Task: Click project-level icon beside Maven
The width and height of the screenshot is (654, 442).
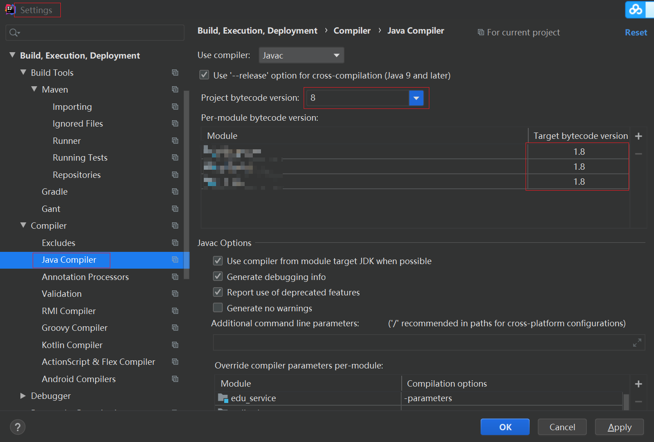Action: pos(175,89)
